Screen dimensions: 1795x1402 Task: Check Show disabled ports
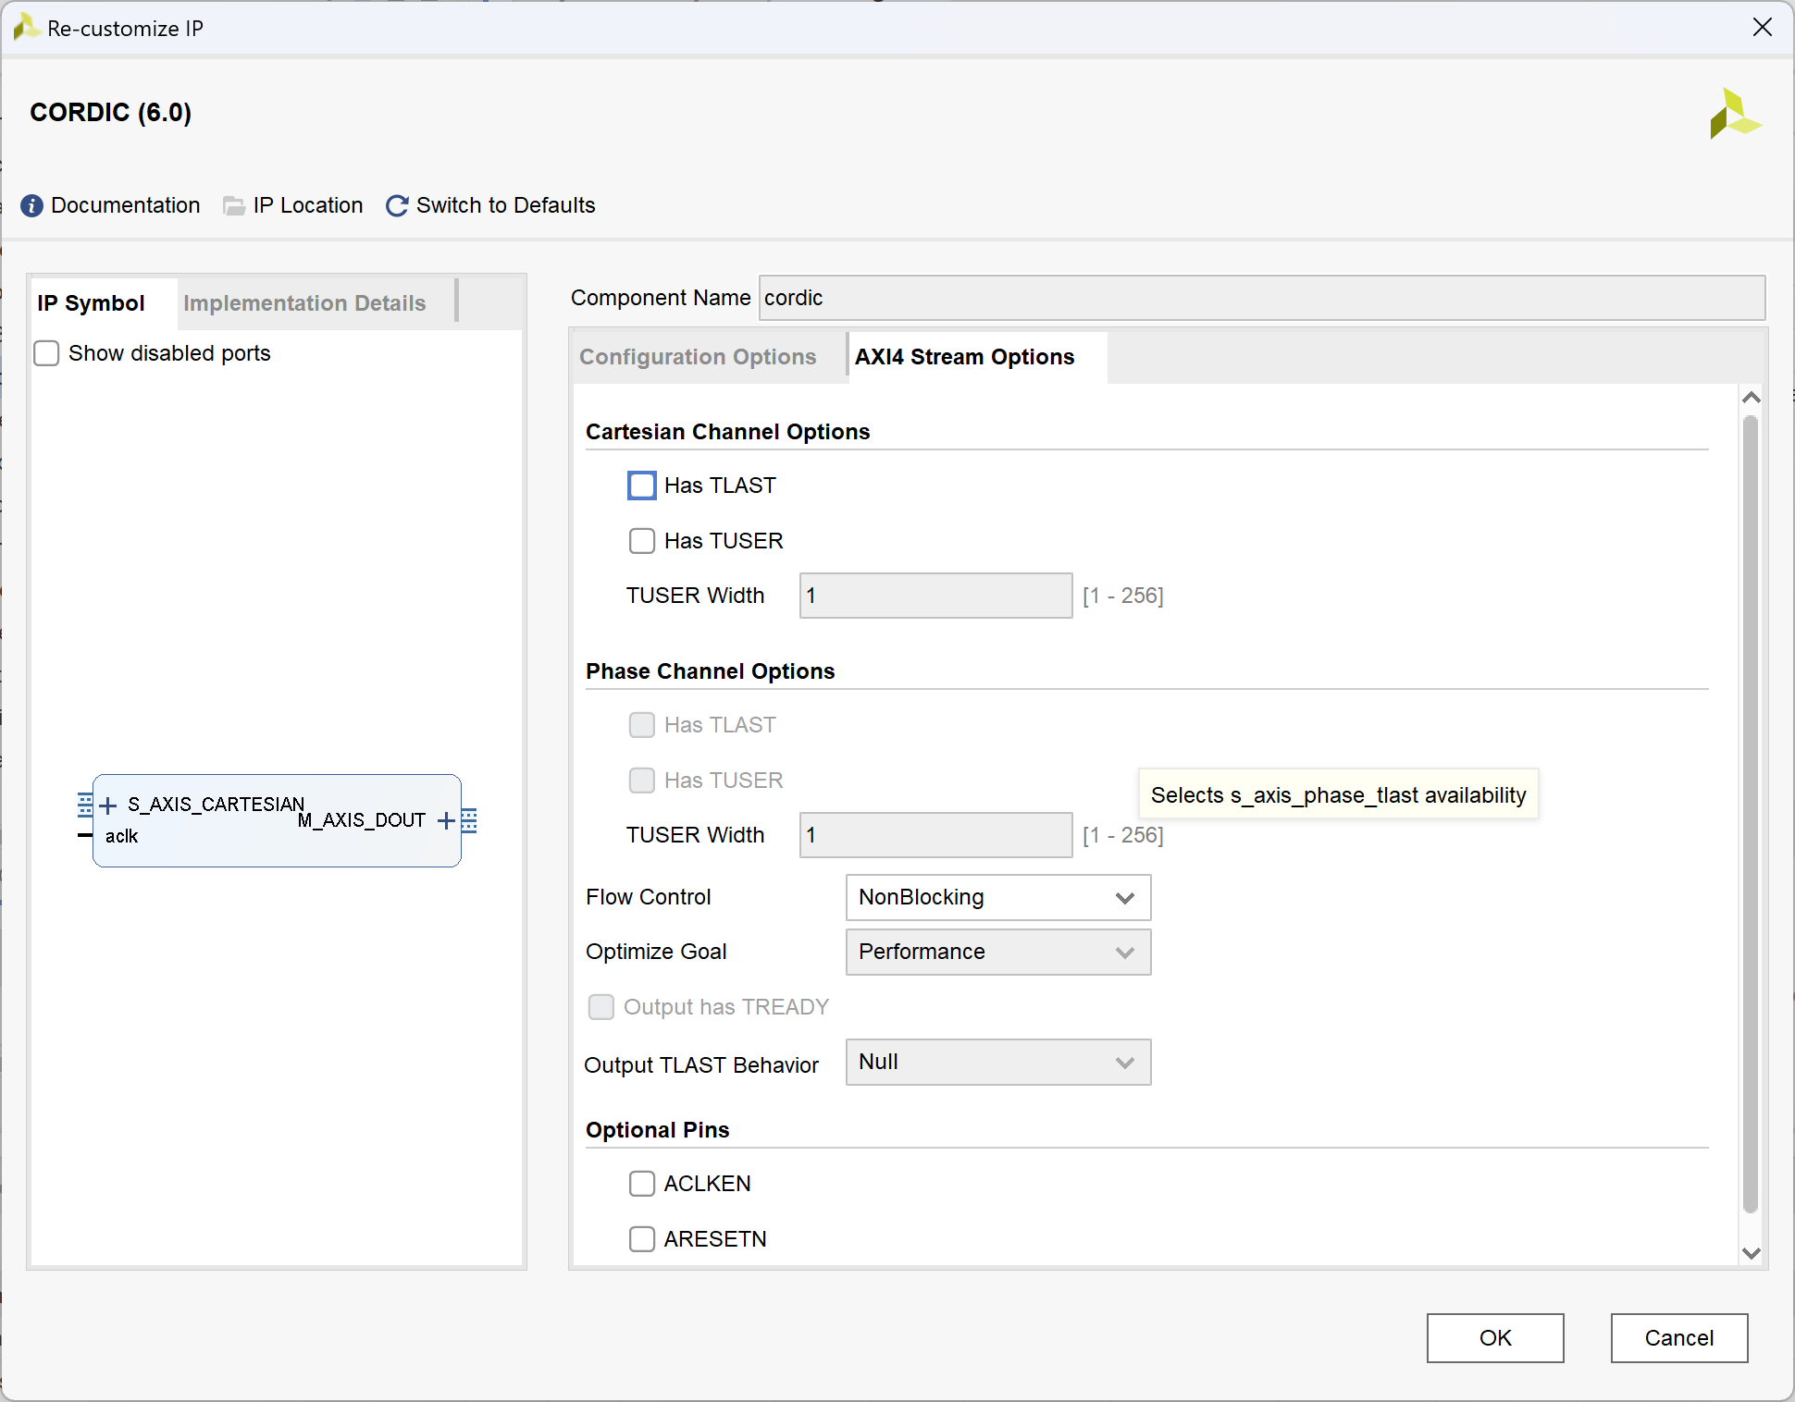[x=46, y=353]
